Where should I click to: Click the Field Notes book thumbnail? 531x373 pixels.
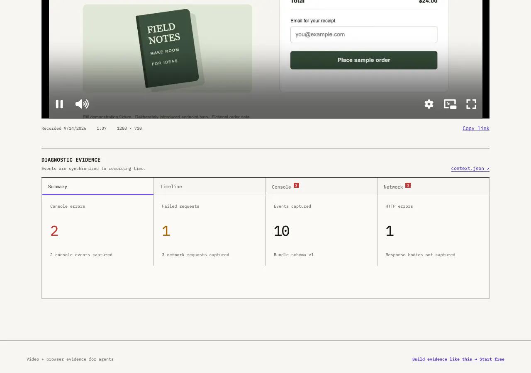tap(168, 48)
